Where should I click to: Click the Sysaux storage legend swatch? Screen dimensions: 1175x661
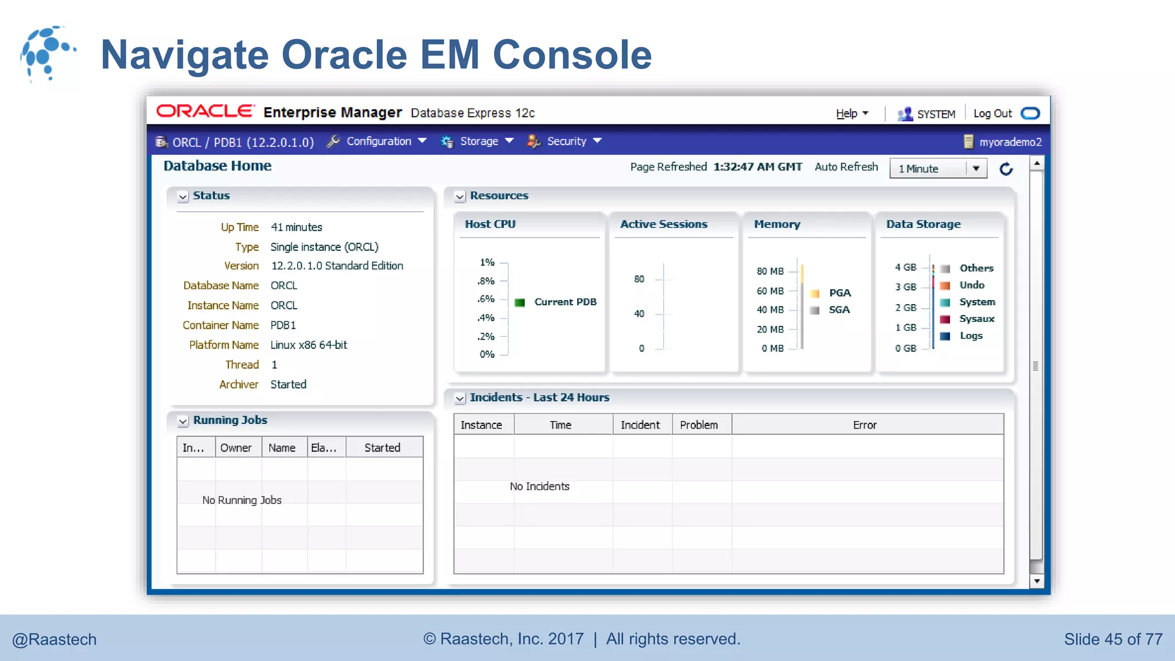click(946, 319)
